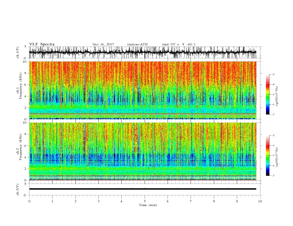Click the upper color bar's log(PSD) units label
The image size is (293, 226).
(x=277, y=96)
